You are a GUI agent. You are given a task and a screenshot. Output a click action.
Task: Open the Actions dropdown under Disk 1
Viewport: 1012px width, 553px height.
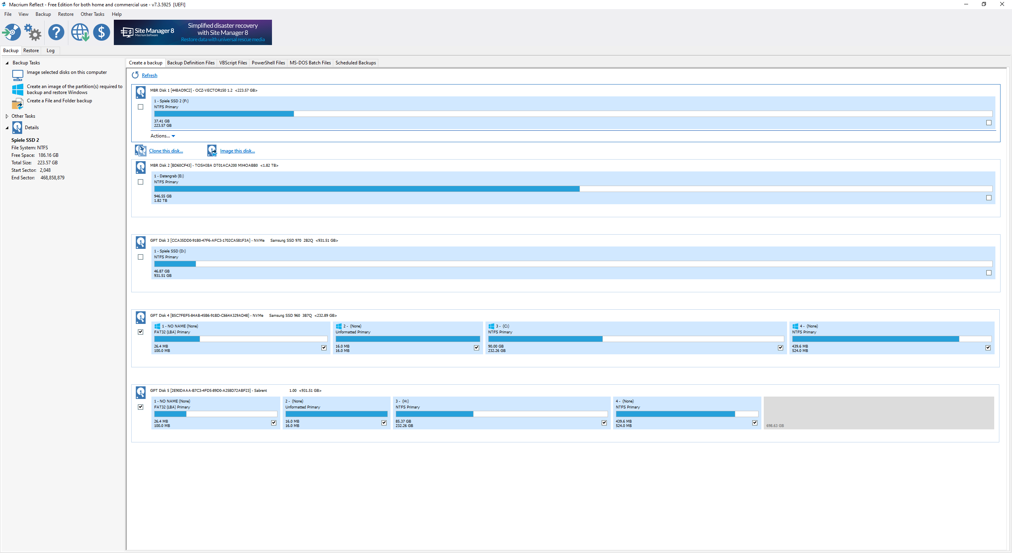162,136
